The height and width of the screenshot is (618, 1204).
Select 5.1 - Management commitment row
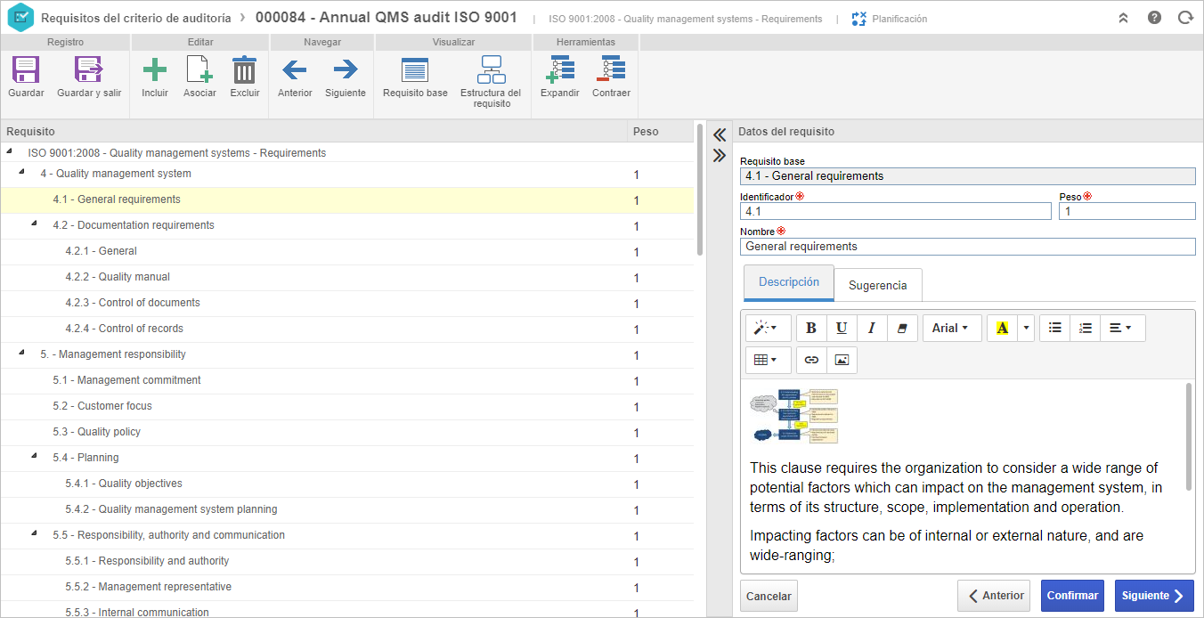pos(347,381)
